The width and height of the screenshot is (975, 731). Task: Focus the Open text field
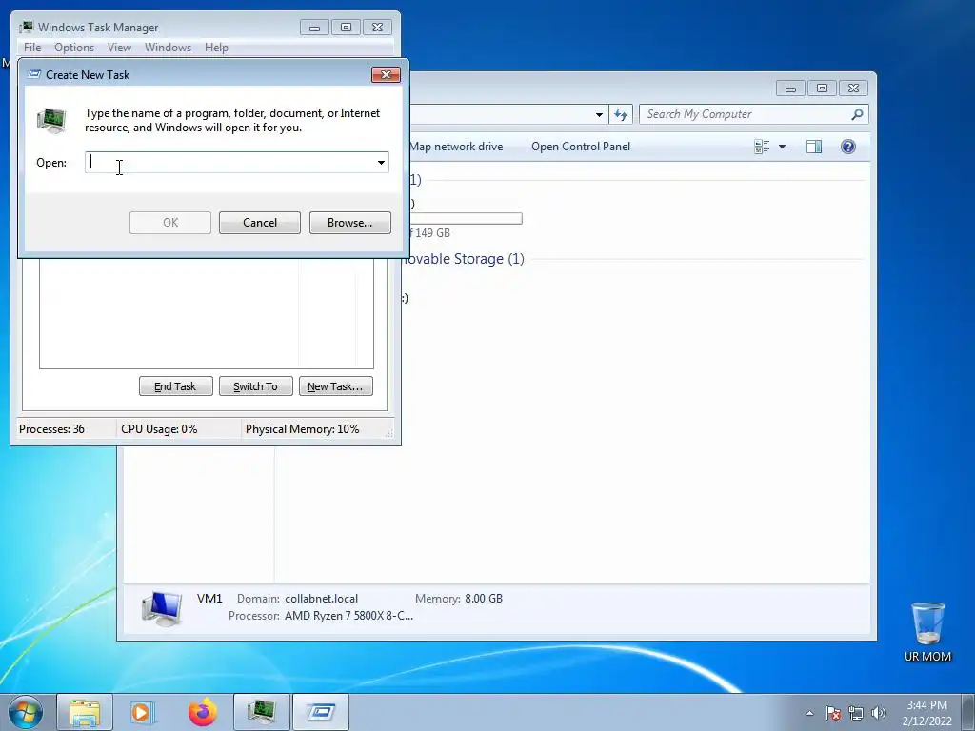230,162
